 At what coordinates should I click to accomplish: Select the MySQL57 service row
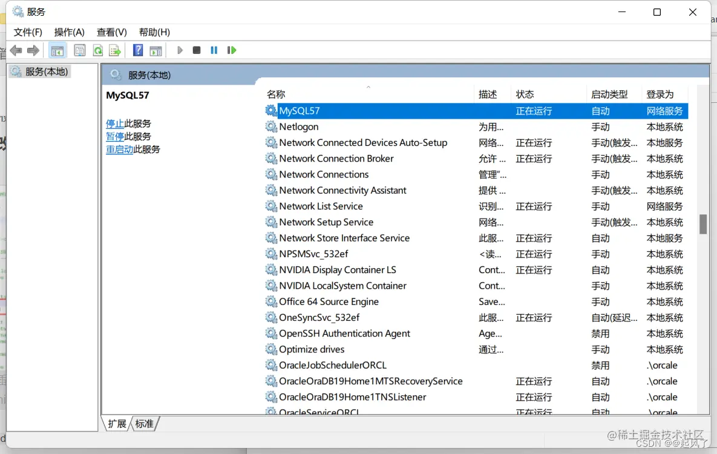(x=476, y=111)
